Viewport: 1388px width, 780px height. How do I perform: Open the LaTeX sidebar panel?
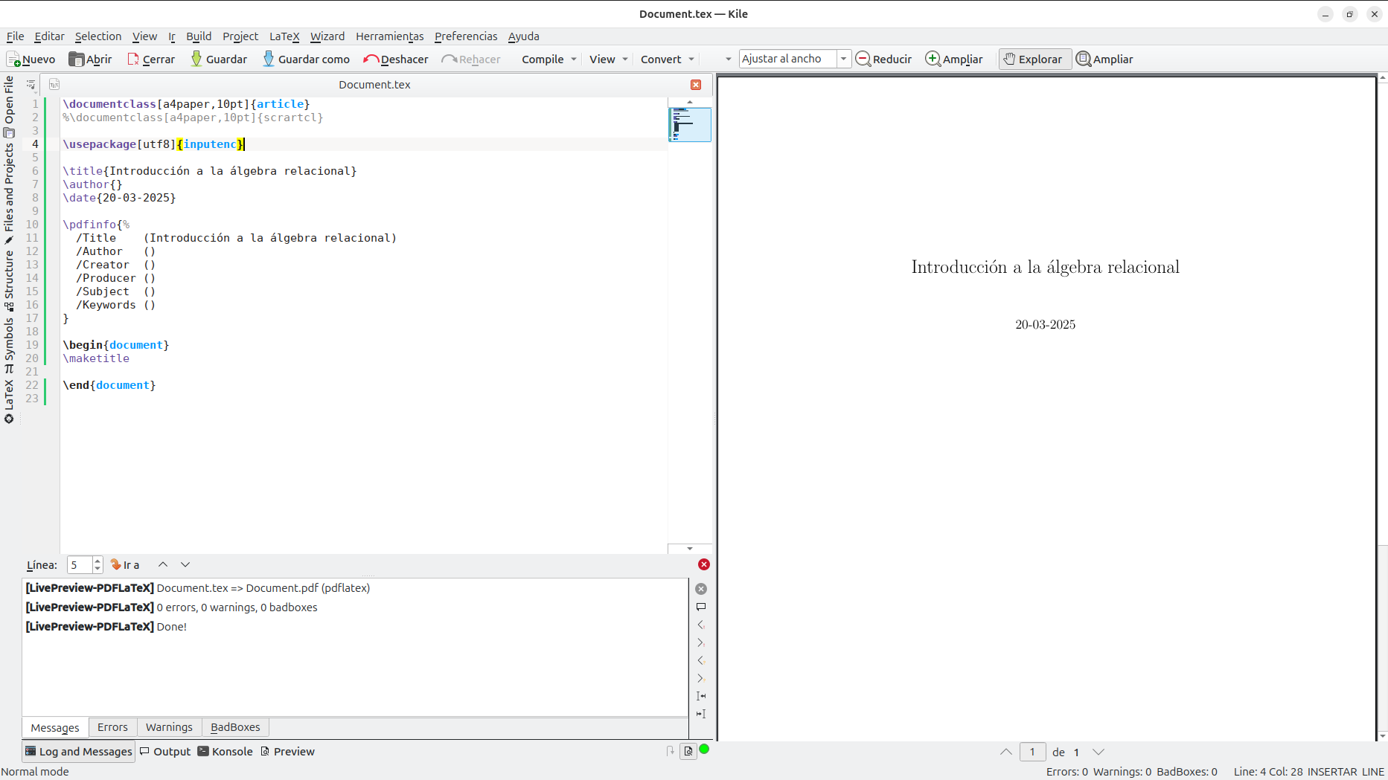point(9,402)
